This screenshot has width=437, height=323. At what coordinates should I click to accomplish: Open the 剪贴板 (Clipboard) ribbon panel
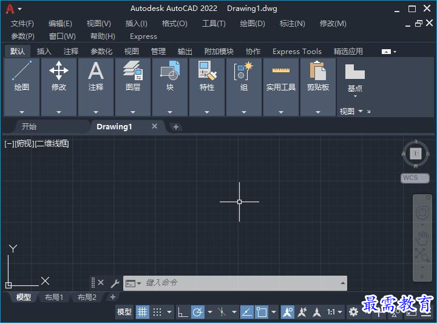[318, 87]
